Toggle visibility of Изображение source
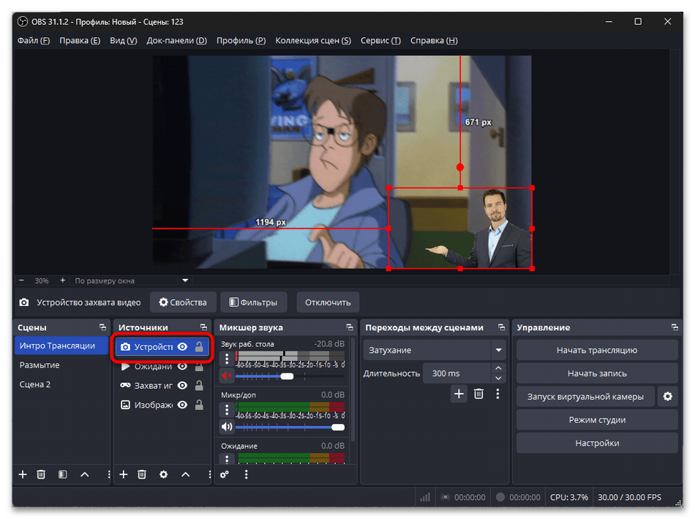Image resolution: width=695 pixels, height=519 pixels. point(183,405)
